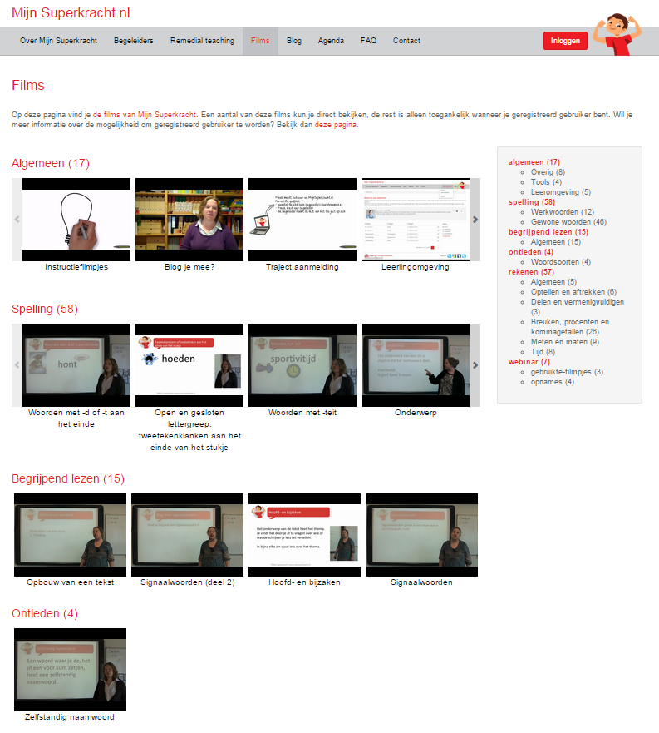The width and height of the screenshot is (659, 733).
Task: Open the Spelling (58) section heading
Action: pos(45,309)
